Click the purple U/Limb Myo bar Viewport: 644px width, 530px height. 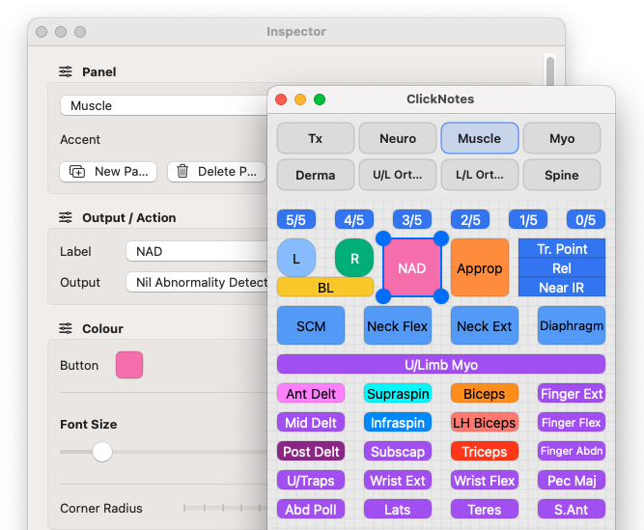[x=441, y=364]
